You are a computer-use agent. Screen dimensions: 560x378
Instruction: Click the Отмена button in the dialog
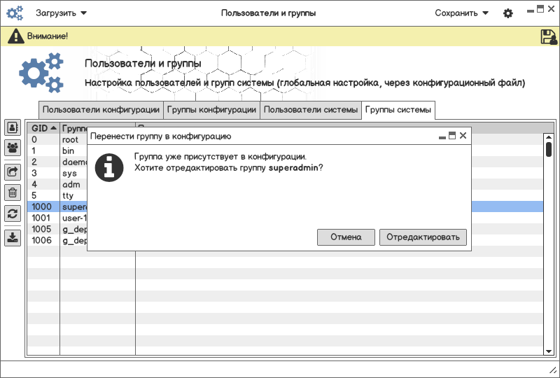point(346,237)
